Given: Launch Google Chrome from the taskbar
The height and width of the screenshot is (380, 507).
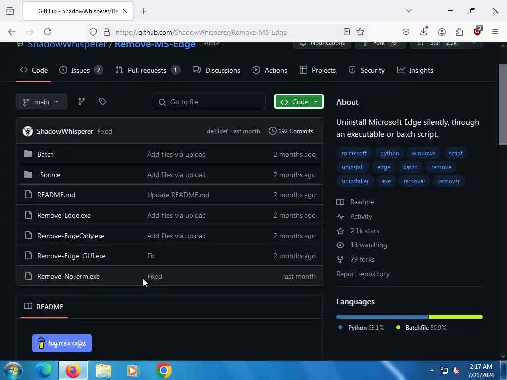Looking at the screenshot, I should [163, 370].
